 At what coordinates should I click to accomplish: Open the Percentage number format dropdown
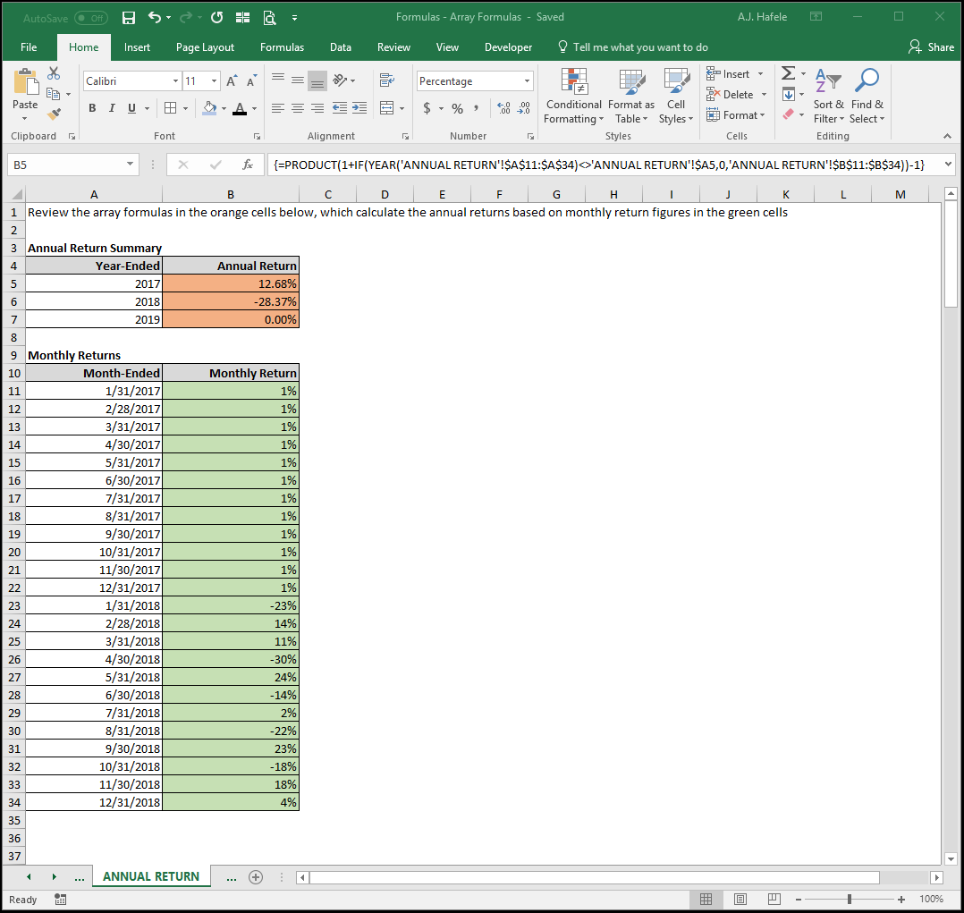click(x=527, y=81)
